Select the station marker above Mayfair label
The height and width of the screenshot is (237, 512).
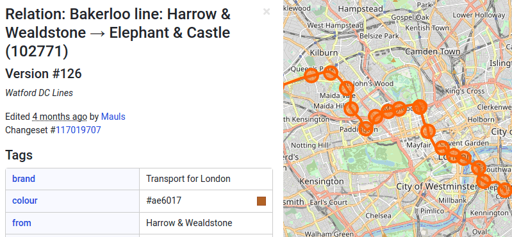[428, 131]
